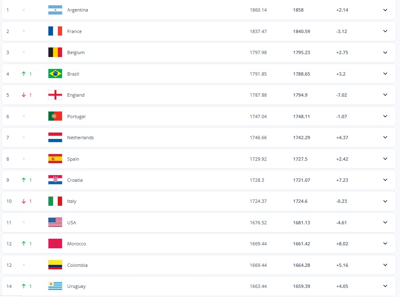Open the Spain team link

click(73, 159)
